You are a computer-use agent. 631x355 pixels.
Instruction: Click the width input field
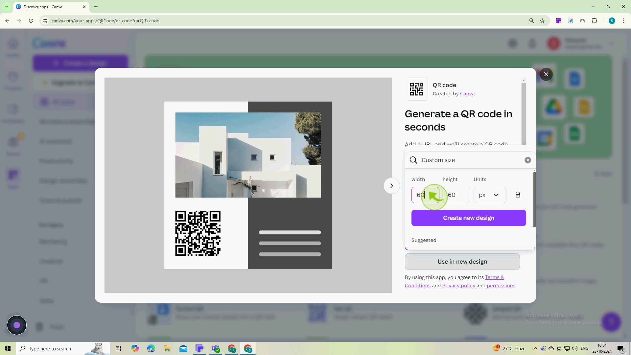coord(425,195)
